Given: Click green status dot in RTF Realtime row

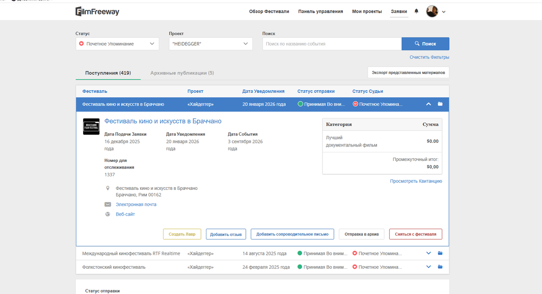Looking at the screenshot, I should (x=300, y=253).
